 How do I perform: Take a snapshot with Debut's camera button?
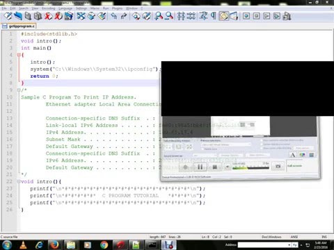coord(278,167)
